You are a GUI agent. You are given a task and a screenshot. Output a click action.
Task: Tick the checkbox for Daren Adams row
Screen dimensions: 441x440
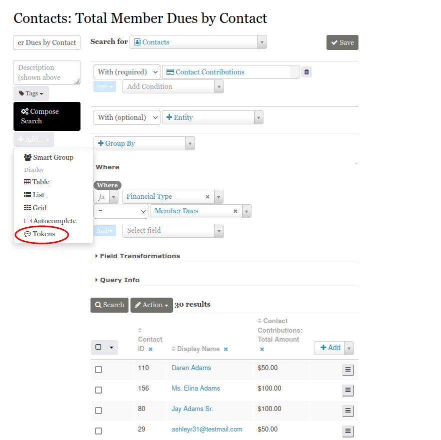tap(98, 370)
